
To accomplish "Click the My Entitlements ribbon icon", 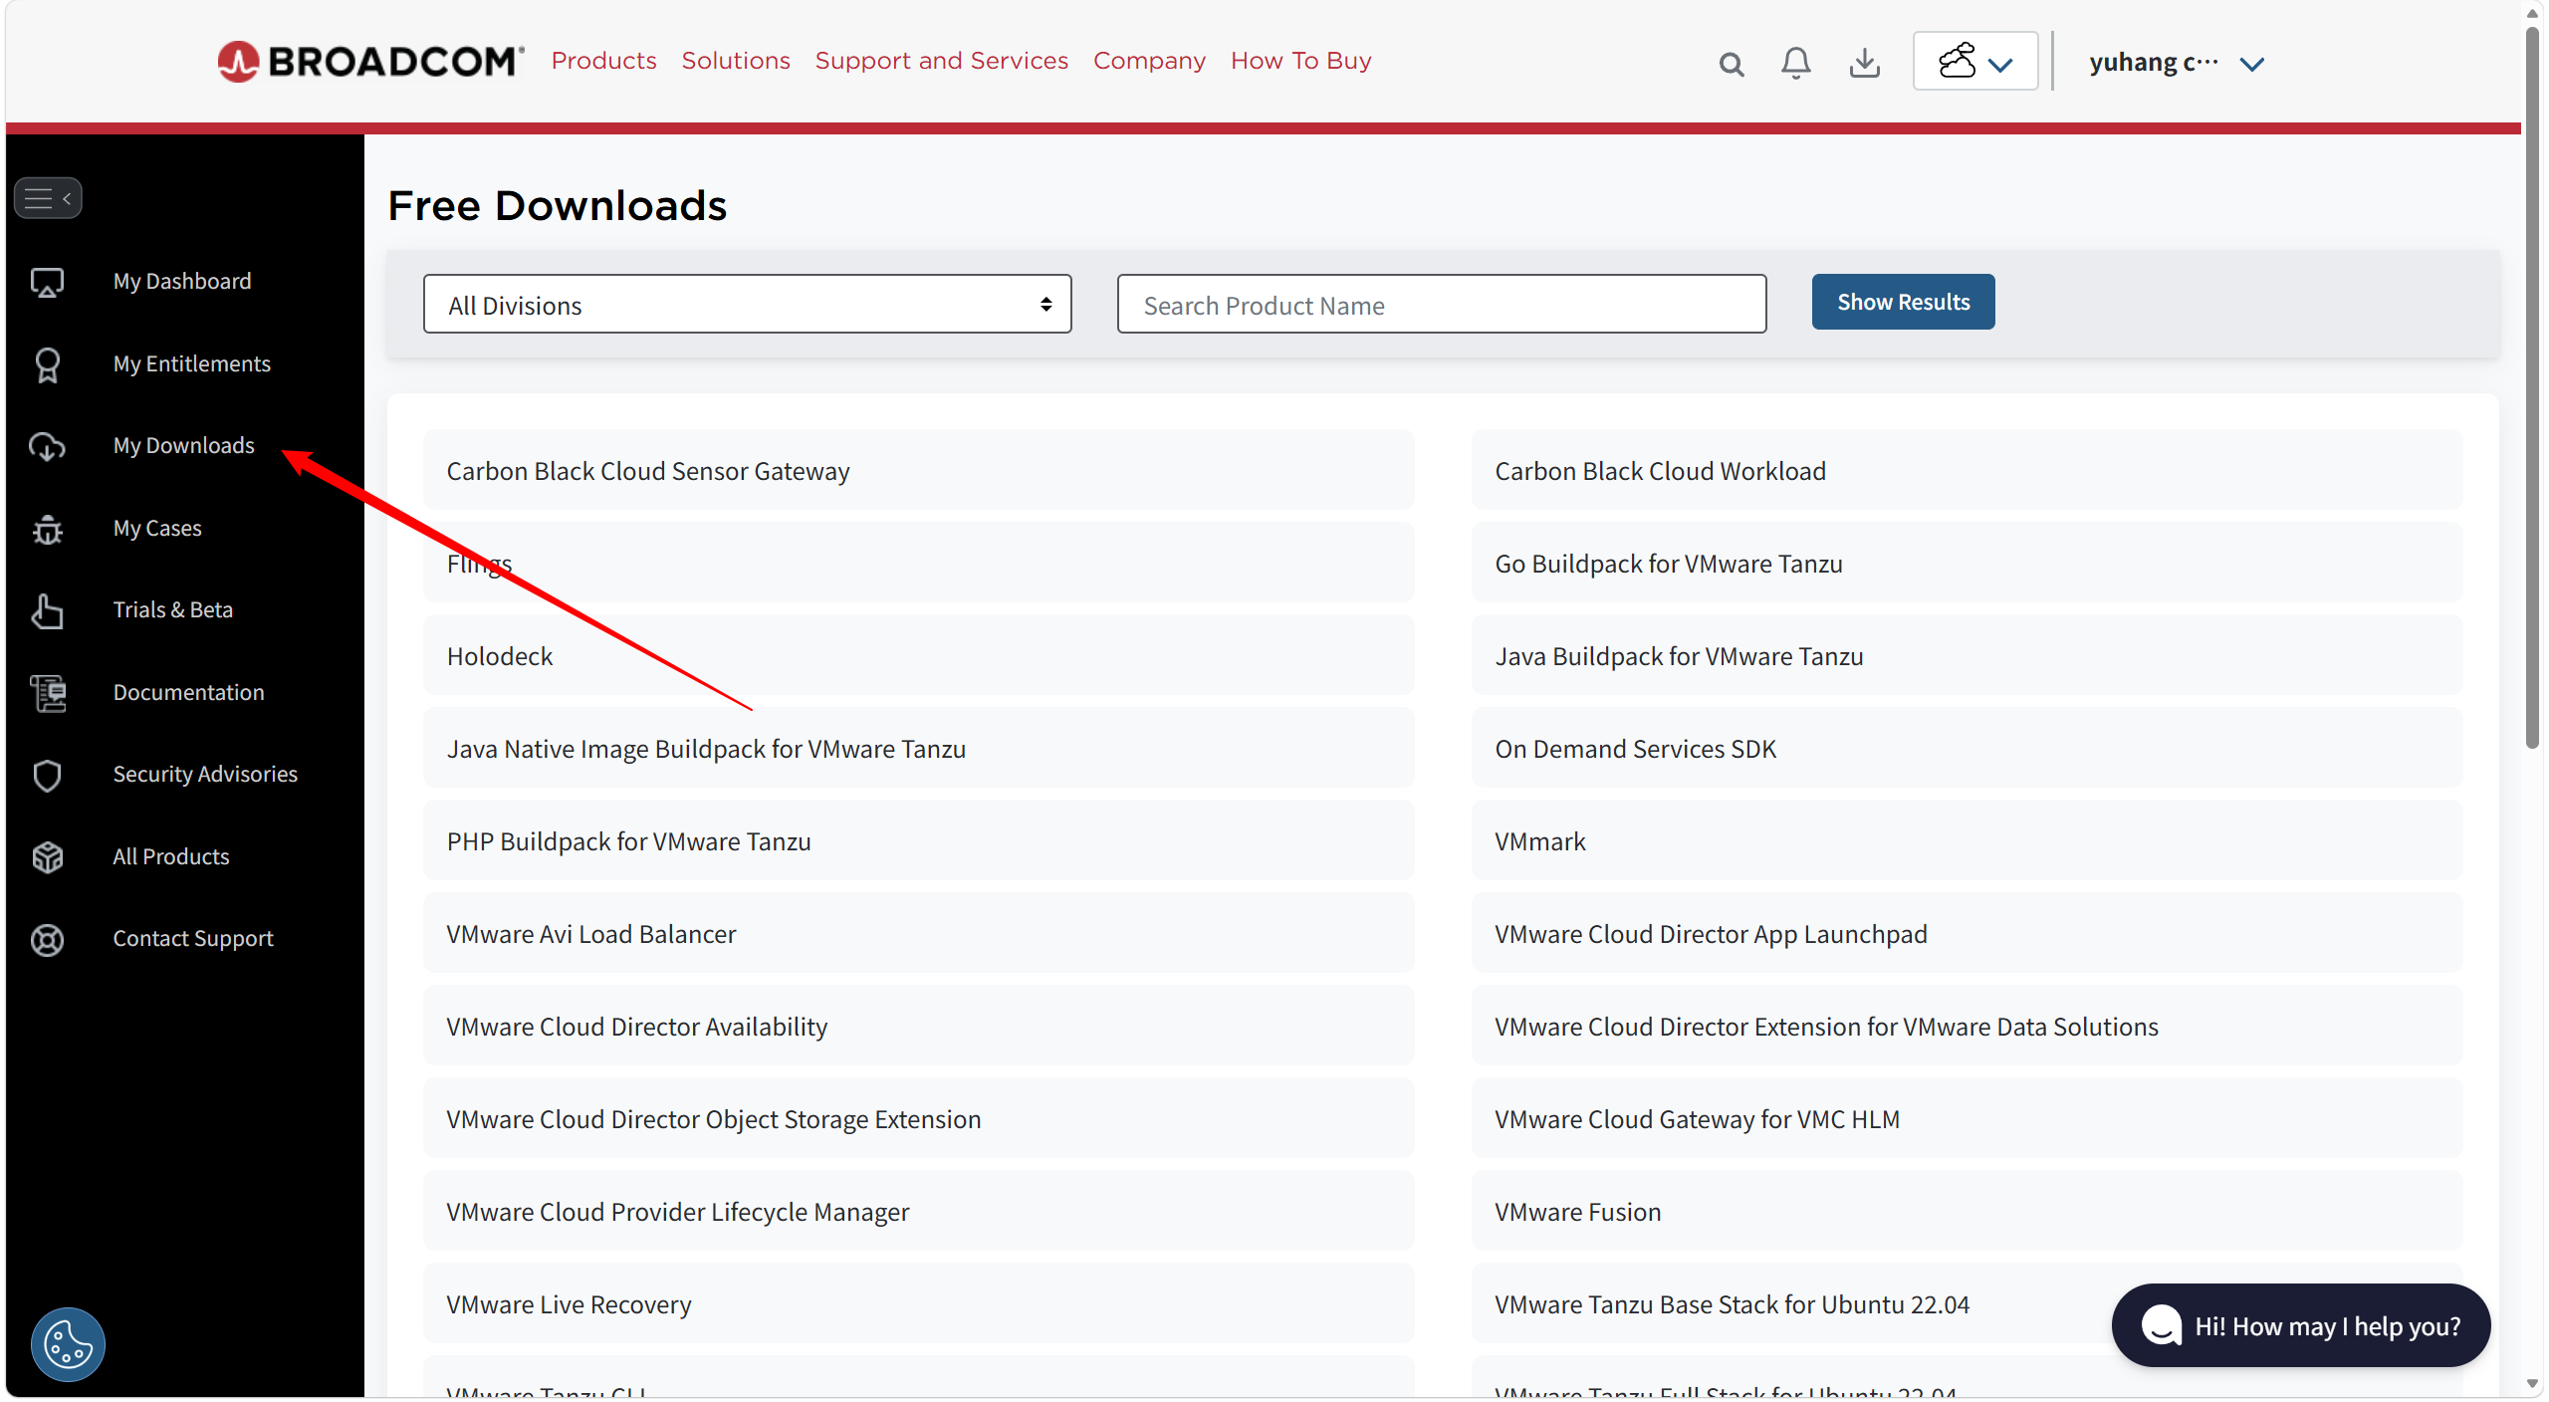I will pyautogui.click(x=47, y=364).
